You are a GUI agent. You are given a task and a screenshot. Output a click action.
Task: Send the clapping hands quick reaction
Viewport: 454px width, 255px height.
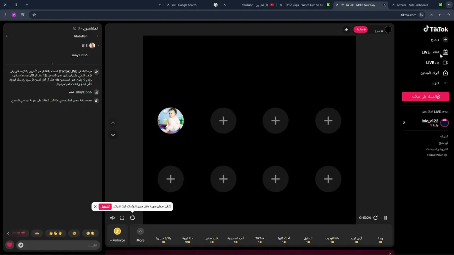click(55, 233)
